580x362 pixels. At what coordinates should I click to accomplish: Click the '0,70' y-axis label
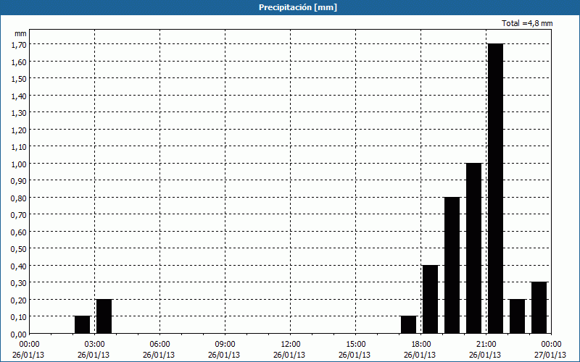click(x=19, y=215)
